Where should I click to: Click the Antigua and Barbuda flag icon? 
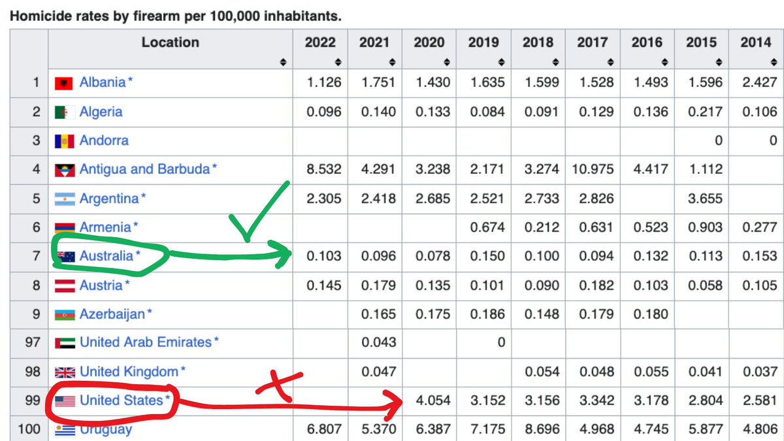point(64,169)
